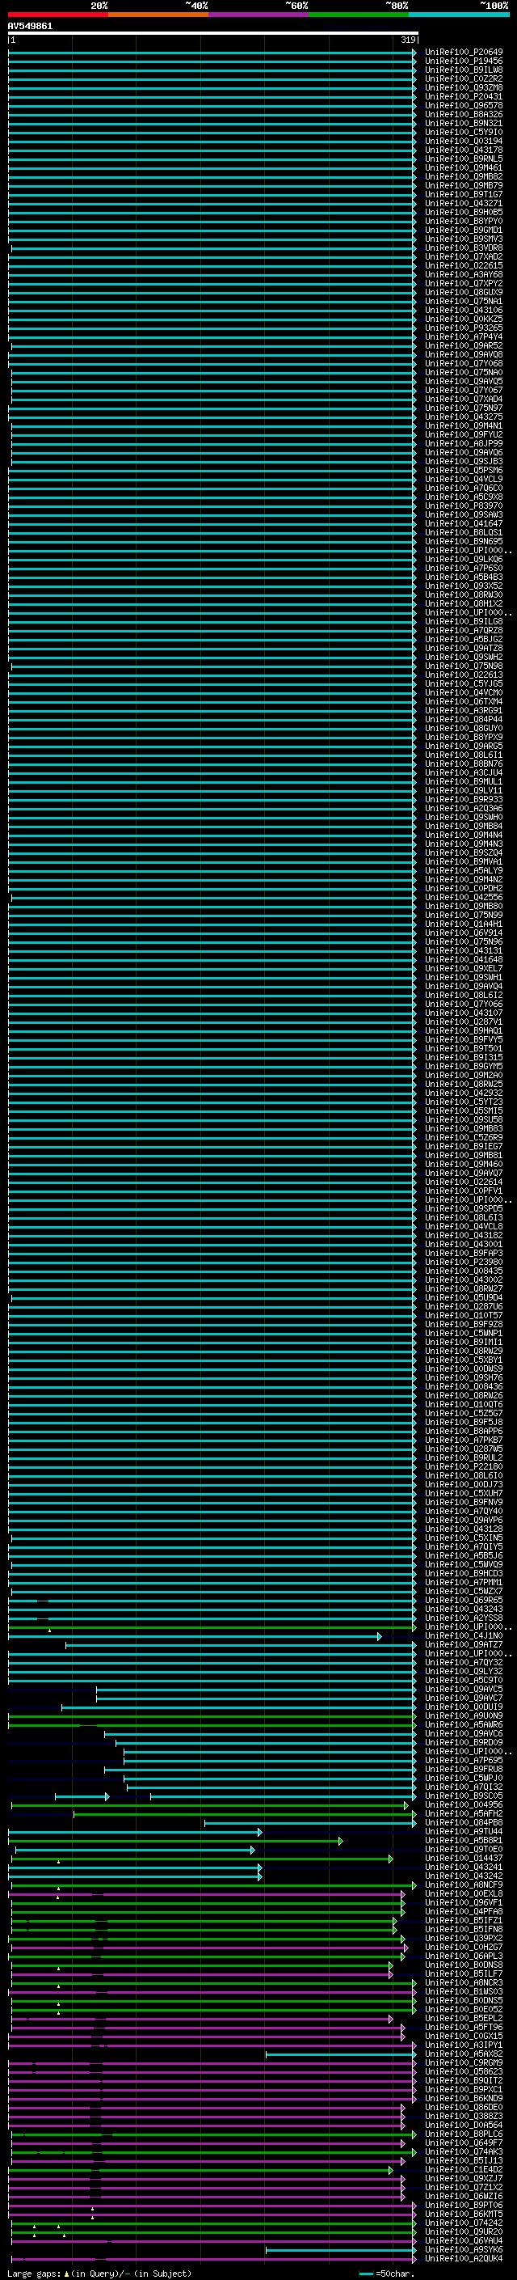Viewport: 517px width, 2280px height.
Task: Open hit UniRef100_C5WPJ0
Action: (x=463, y=1777)
